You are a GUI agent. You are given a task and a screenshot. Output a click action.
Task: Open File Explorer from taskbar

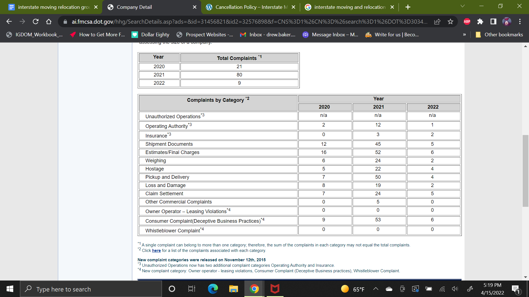(x=233, y=289)
